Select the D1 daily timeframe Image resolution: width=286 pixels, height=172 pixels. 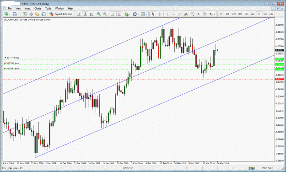(259, 14)
